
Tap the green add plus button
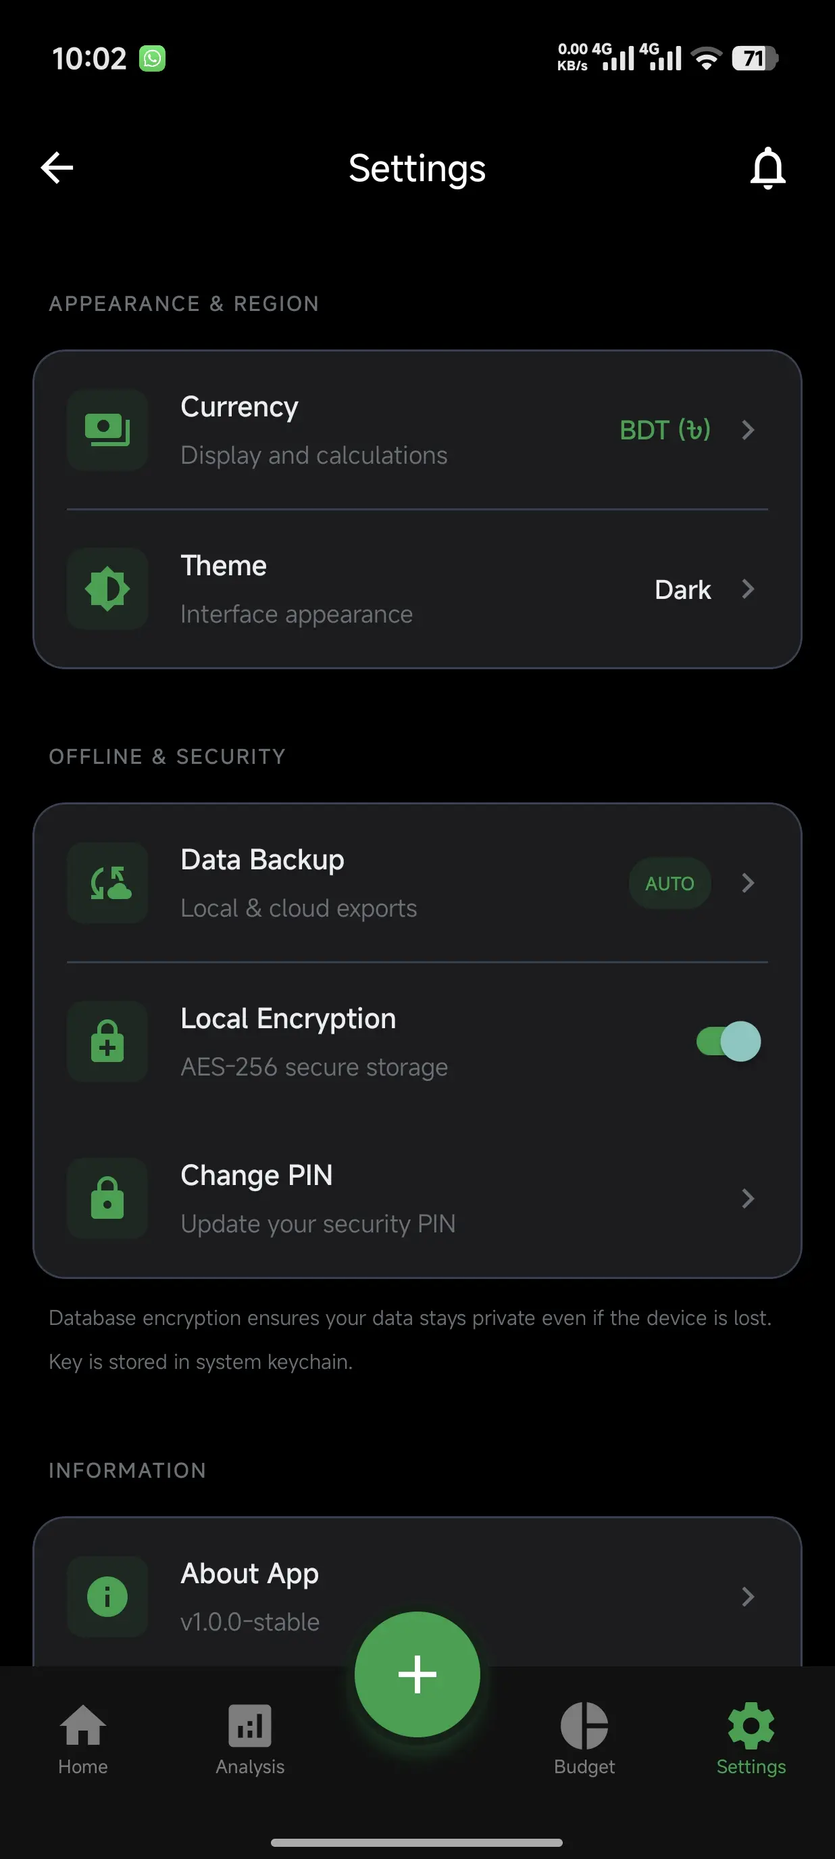click(x=417, y=1674)
